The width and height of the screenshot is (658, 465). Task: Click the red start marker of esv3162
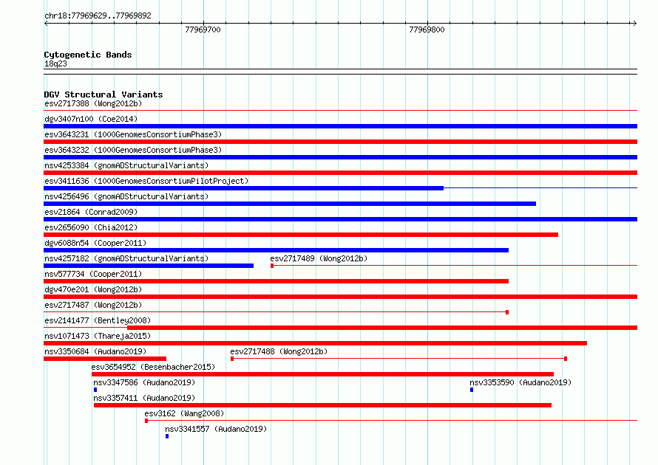(x=146, y=421)
